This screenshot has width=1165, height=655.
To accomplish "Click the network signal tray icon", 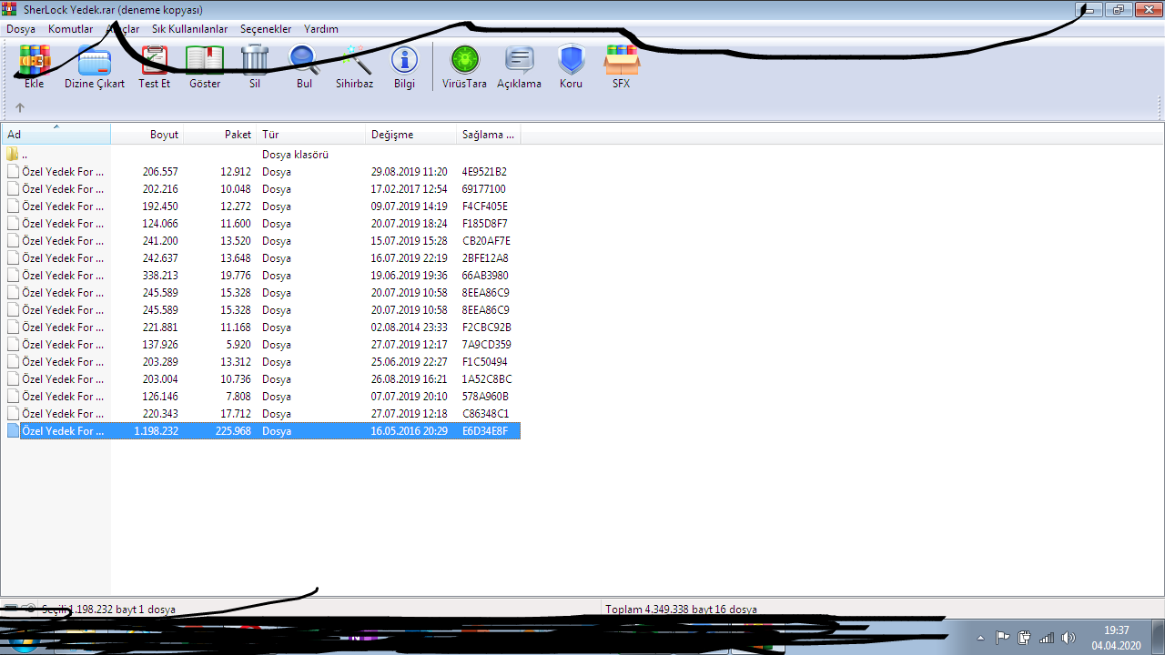I will click(1047, 638).
